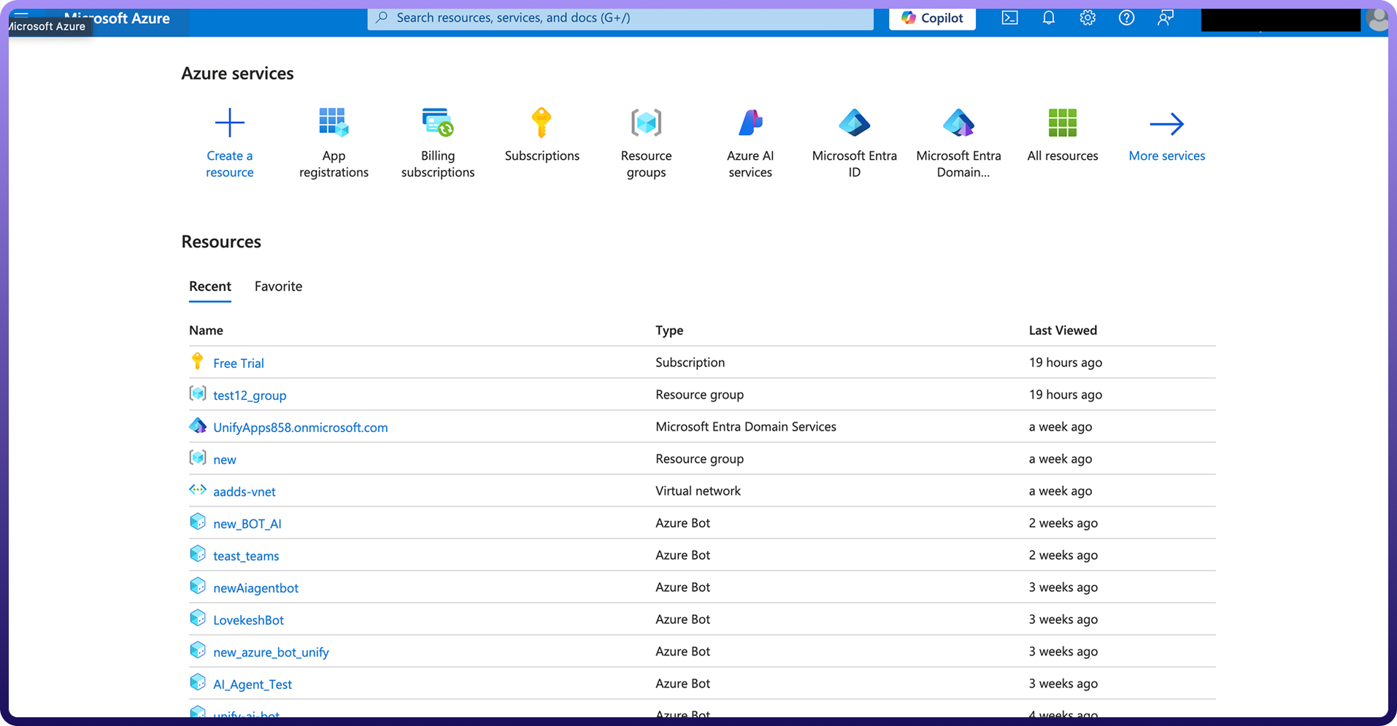Click 'Resource group' type in test12_group row
The image size is (1397, 726).
tap(699, 395)
